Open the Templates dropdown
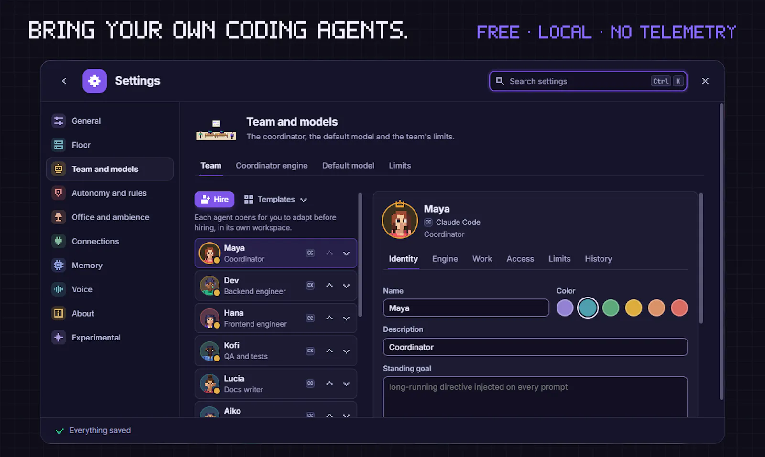Screen dimensions: 765x457 (x=275, y=200)
